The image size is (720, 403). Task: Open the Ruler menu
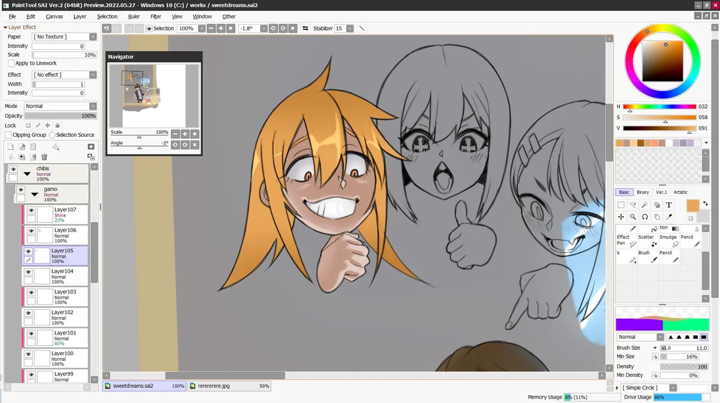[x=134, y=16]
